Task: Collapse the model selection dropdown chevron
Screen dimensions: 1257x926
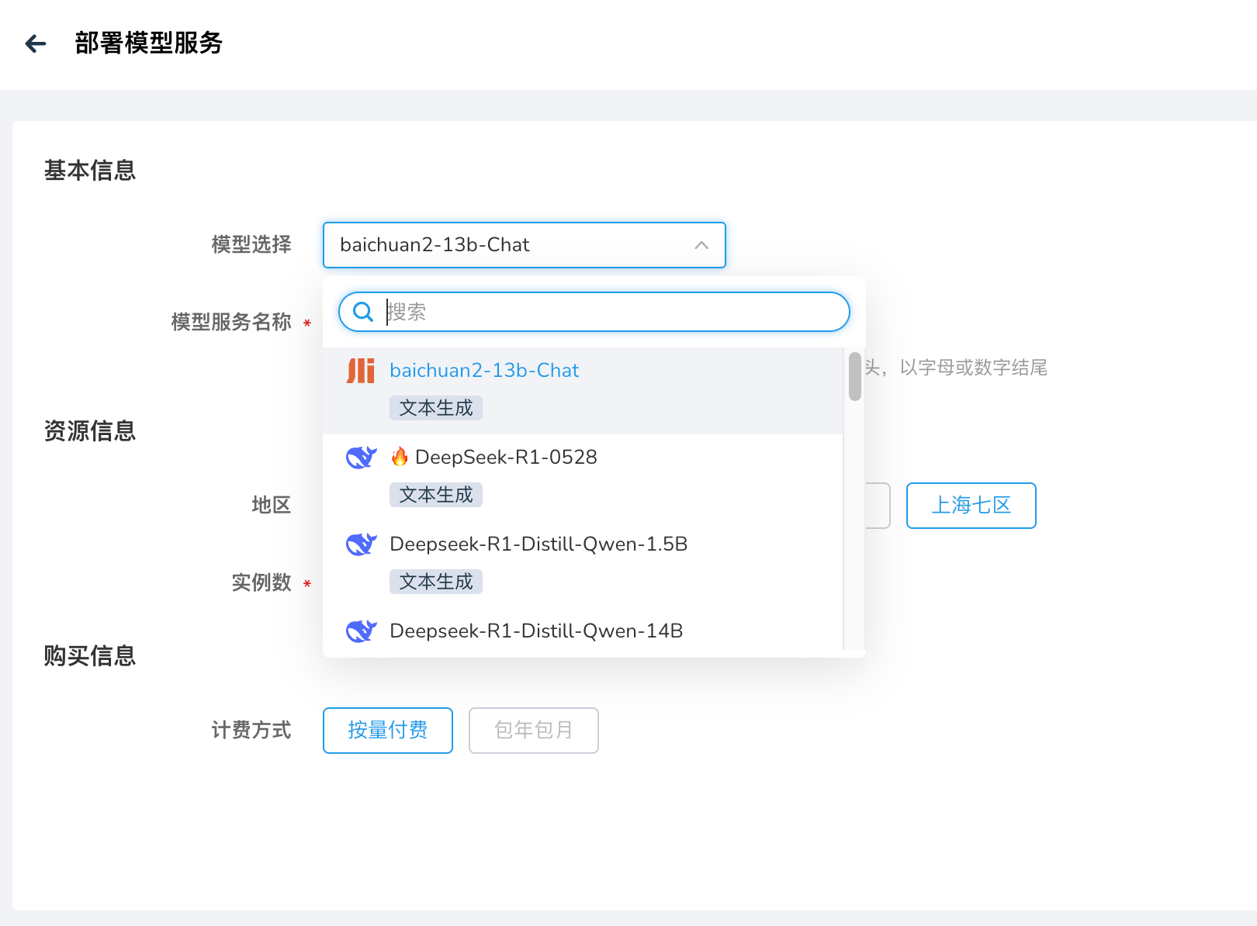Action: pyautogui.click(x=701, y=245)
